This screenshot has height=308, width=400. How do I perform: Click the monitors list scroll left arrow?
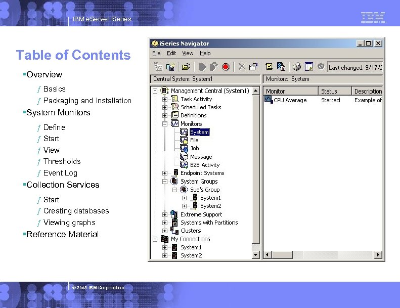tap(268, 255)
